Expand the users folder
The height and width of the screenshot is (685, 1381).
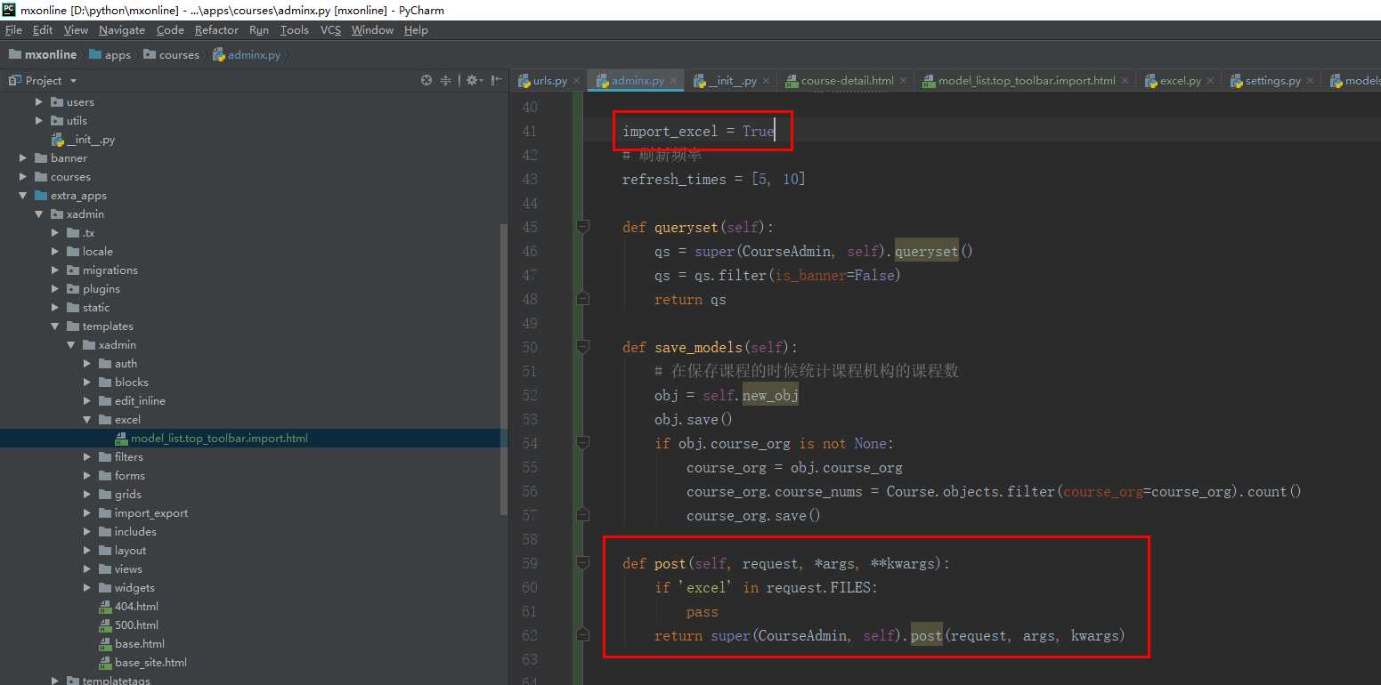tap(39, 101)
